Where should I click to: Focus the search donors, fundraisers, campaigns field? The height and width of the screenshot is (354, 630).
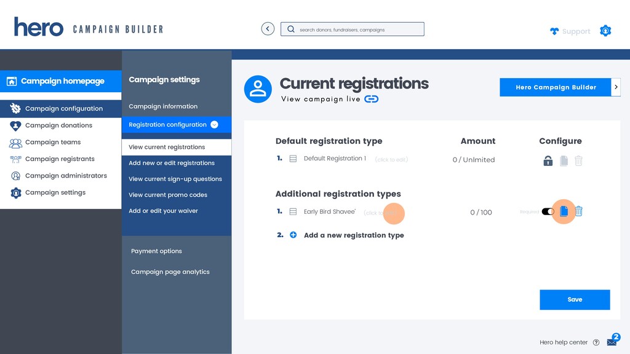tap(353, 29)
